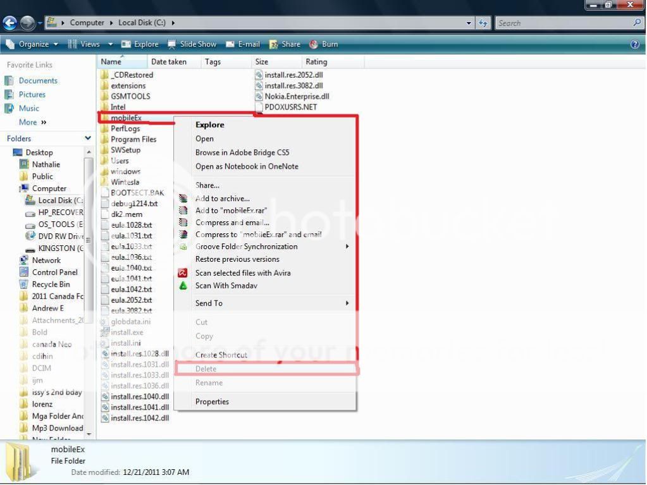
Task: Click the Folders tree scrollbar
Action: click(x=89, y=239)
